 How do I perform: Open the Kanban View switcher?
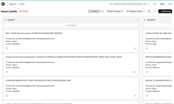point(135,11)
